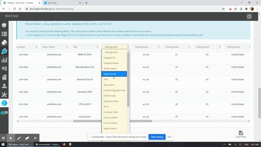Open the Firefox taskbar icon

coord(64,145)
